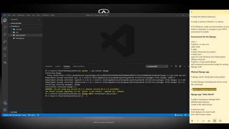Screen dimensions: 229x129
Task: Open the Terminal menu
Action: [45, 15]
